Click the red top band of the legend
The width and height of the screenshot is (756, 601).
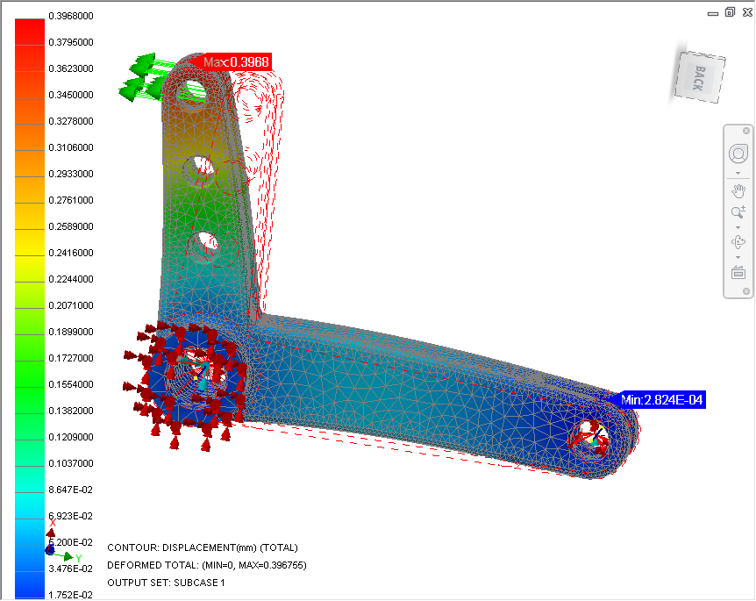(30, 32)
